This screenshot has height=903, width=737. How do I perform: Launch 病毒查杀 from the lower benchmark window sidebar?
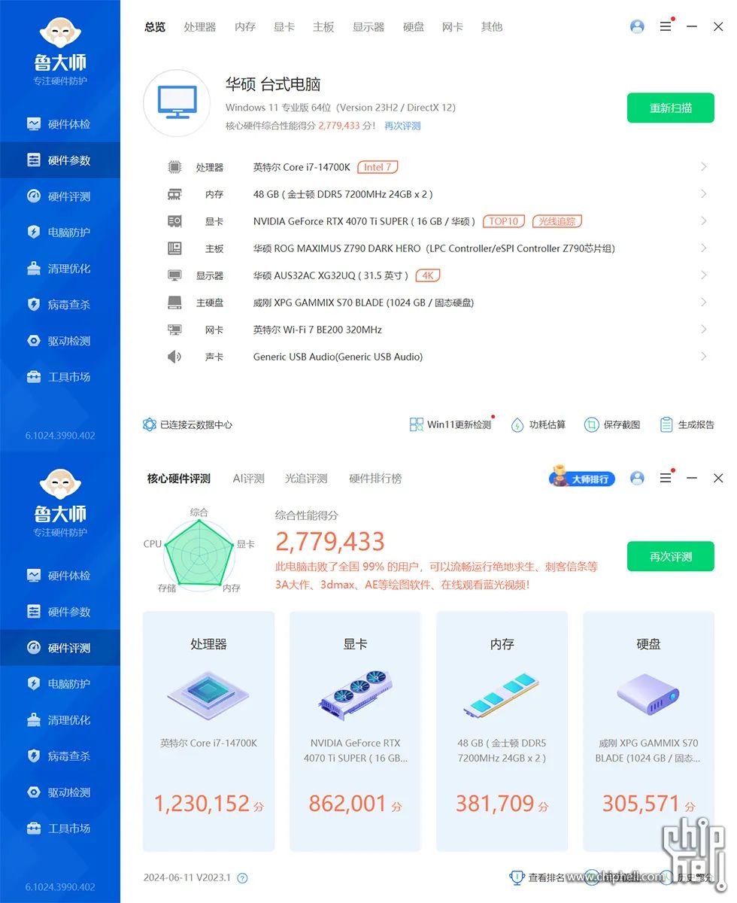[x=60, y=756]
